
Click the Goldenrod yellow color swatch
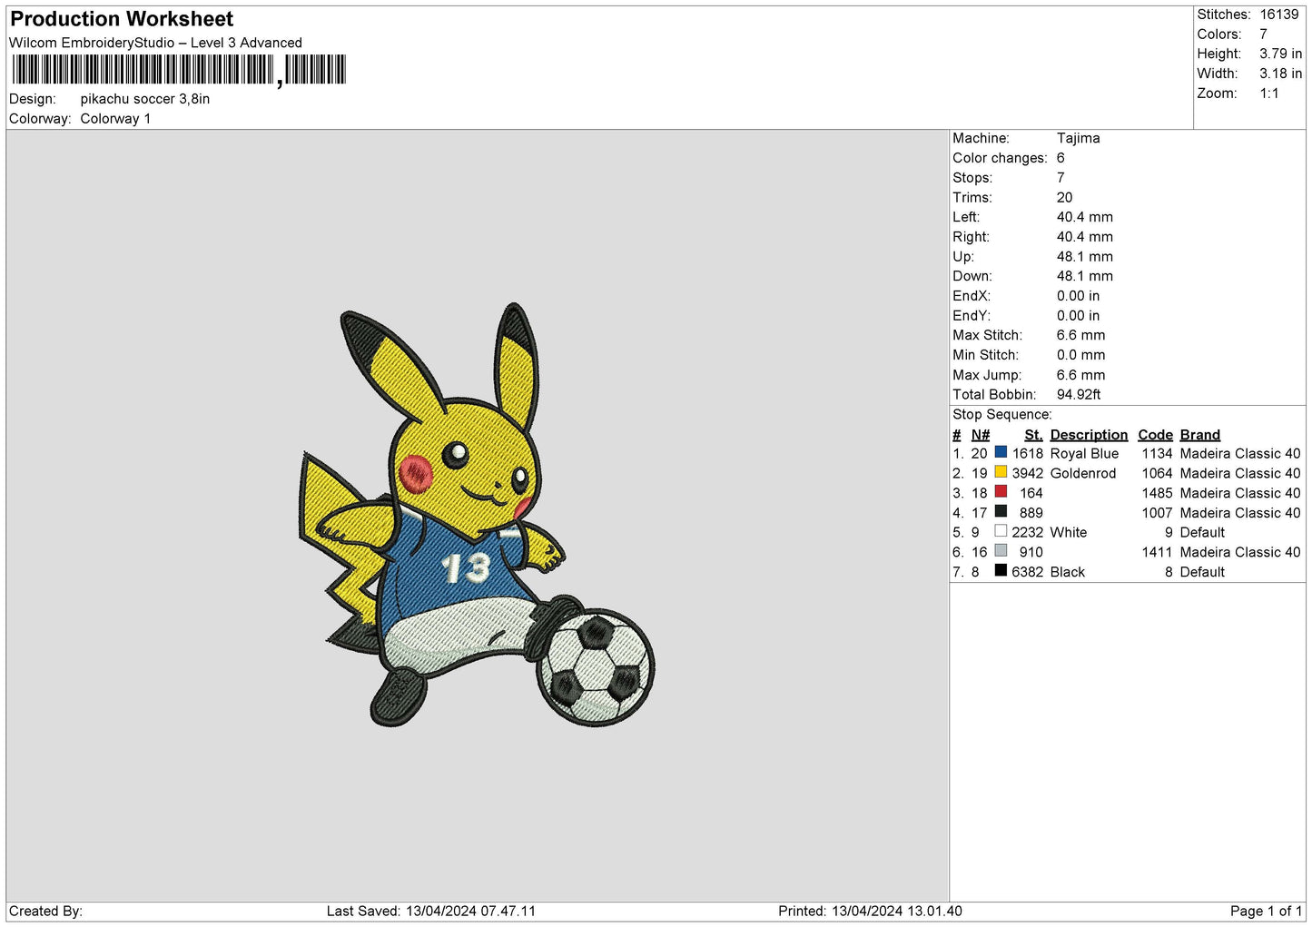pyautogui.click(x=1001, y=472)
